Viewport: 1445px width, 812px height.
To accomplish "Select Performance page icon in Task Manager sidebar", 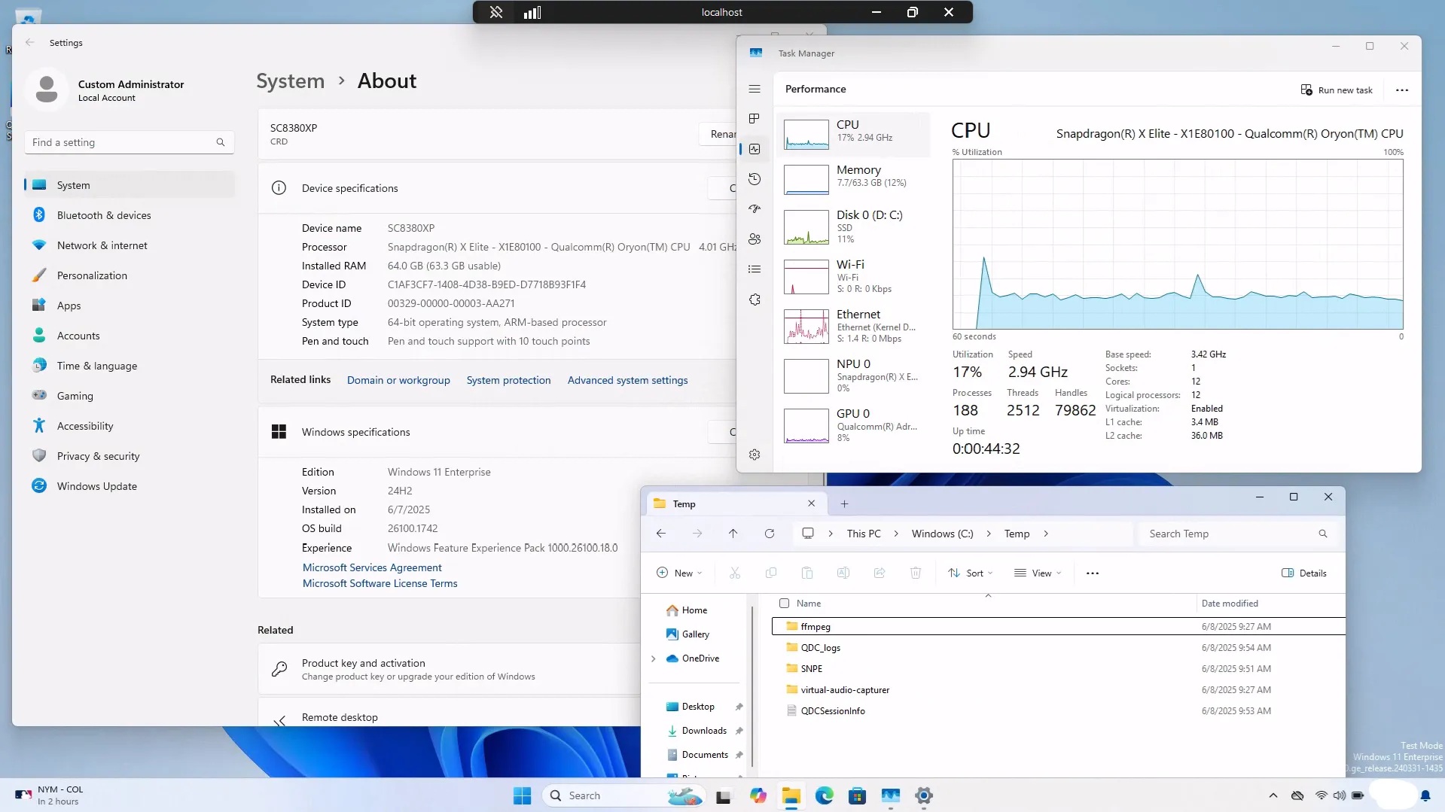I will click(755, 149).
